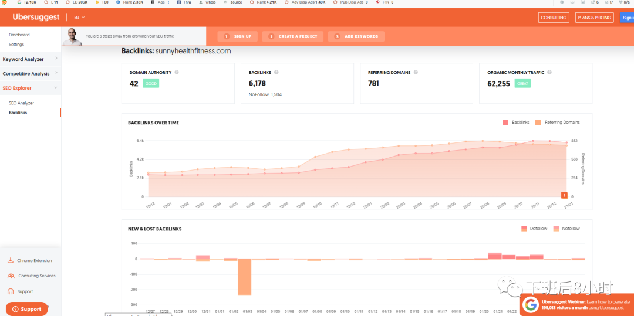Click the Chrome Extension download icon

(x=11, y=261)
